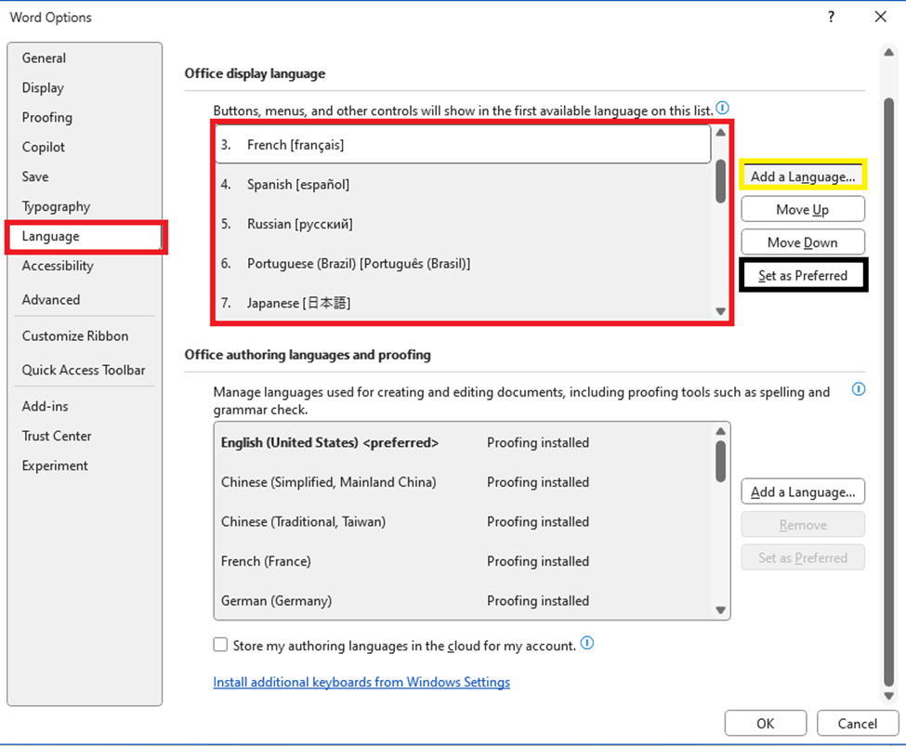906x746 pixels.
Task: Open the Display options category
Action: click(x=85, y=88)
